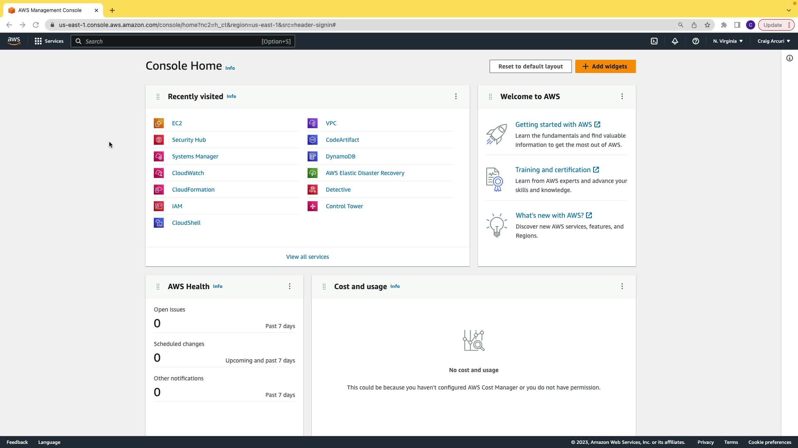
Task: Open the info panel icon at right edge
Action: coord(790,58)
